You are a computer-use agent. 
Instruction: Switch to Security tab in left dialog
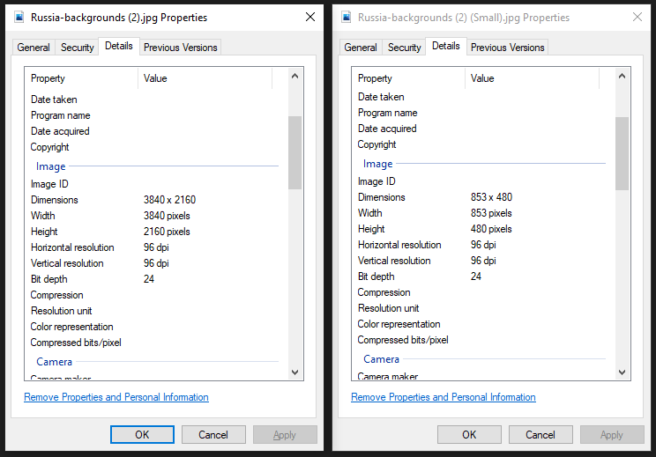[x=78, y=48]
